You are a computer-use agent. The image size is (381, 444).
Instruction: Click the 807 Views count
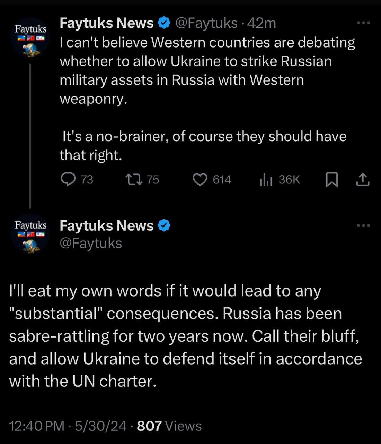169,426
